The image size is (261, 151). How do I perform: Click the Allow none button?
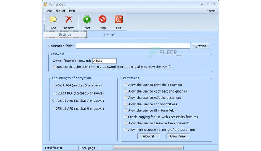point(178,136)
